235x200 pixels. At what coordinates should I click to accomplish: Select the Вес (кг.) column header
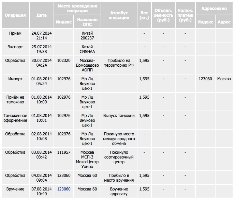coord(144,15)
